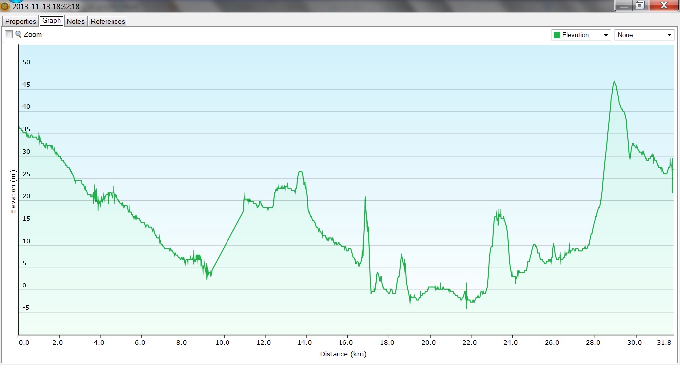Click the 2013-11-13 window title text
The height and width of the screenshot is (380, 680).
[x=46, y=7]
